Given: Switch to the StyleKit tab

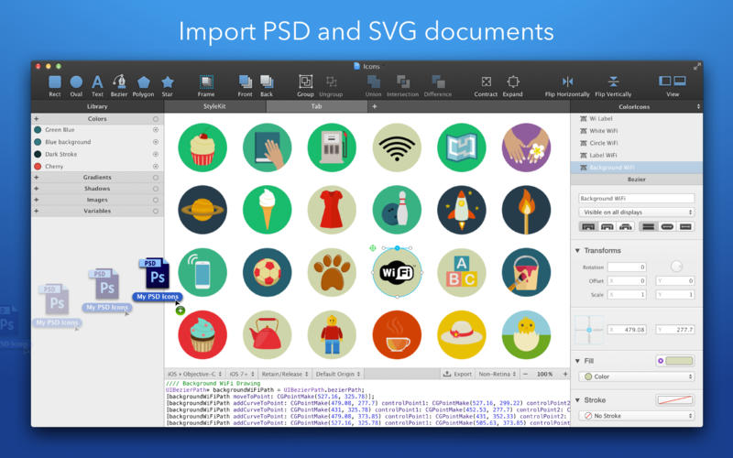Looking at the screenshot, I should tap(214, 106).
